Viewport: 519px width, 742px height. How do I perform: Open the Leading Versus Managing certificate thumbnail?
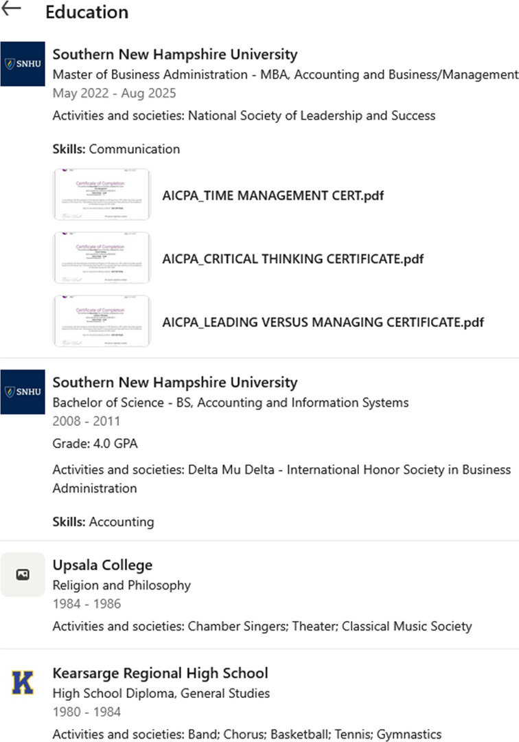(x=102, y=322)
